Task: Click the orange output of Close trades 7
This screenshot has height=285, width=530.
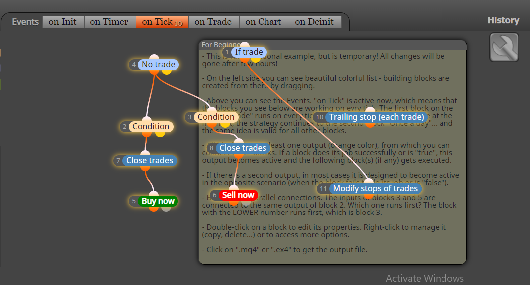Action: pyautogui.click(x=145, y=168)
